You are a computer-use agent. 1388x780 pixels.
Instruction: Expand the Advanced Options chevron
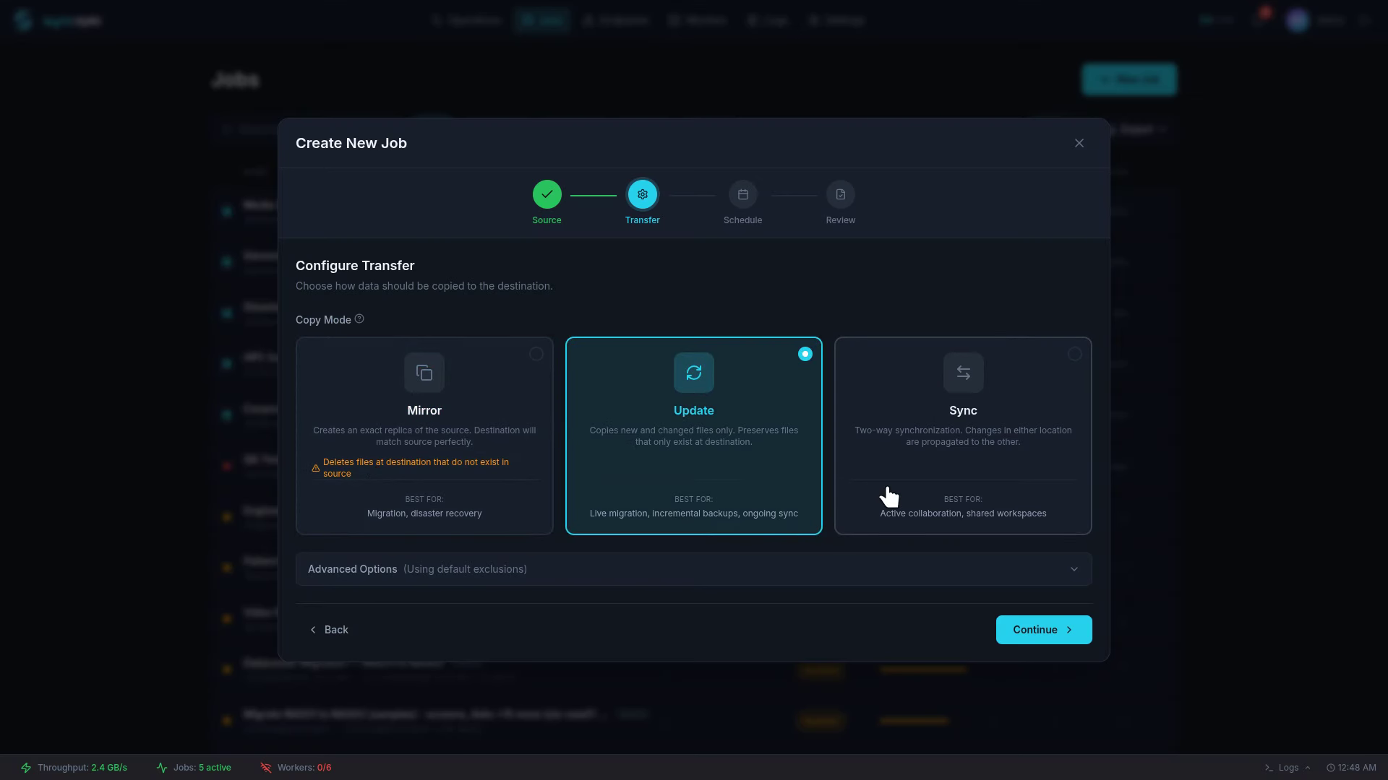[x=1074, y=569]
